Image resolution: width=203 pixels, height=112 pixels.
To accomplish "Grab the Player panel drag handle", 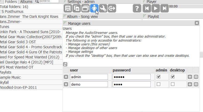I will point(144,2).
